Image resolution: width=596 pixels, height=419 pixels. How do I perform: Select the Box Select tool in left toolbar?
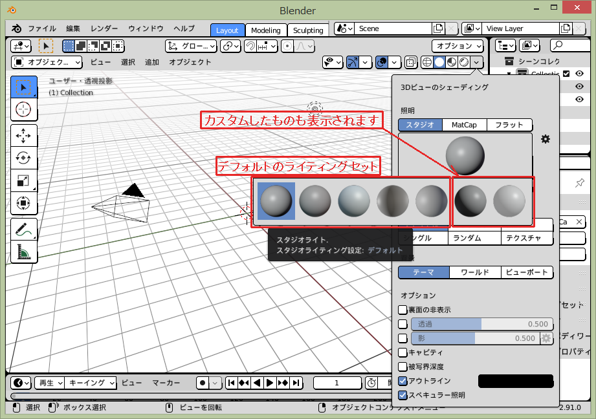tap(23, 87)
